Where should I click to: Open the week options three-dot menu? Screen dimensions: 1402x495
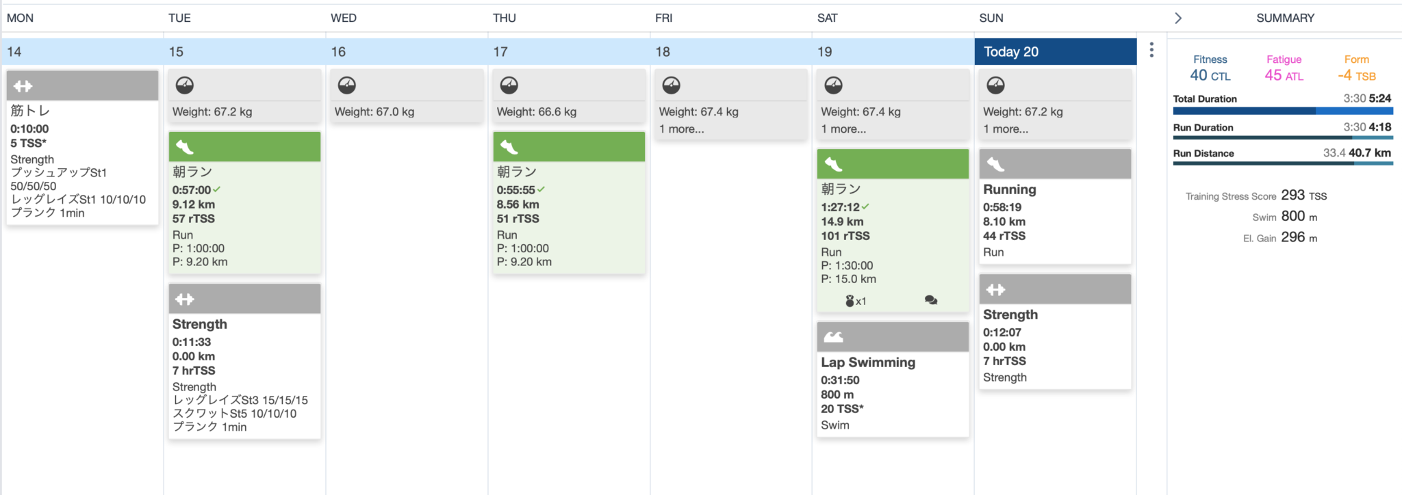coord(1151,50)
